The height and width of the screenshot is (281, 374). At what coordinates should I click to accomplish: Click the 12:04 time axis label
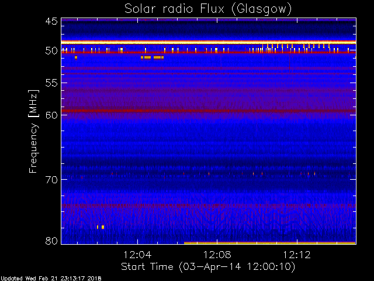click(137, 255)
